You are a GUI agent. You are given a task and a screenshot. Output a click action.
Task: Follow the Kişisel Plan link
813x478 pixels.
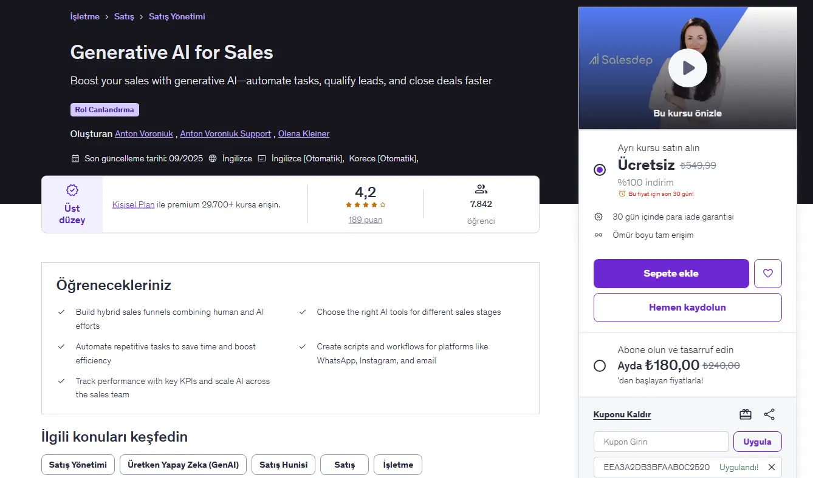(x=134, y=205)
